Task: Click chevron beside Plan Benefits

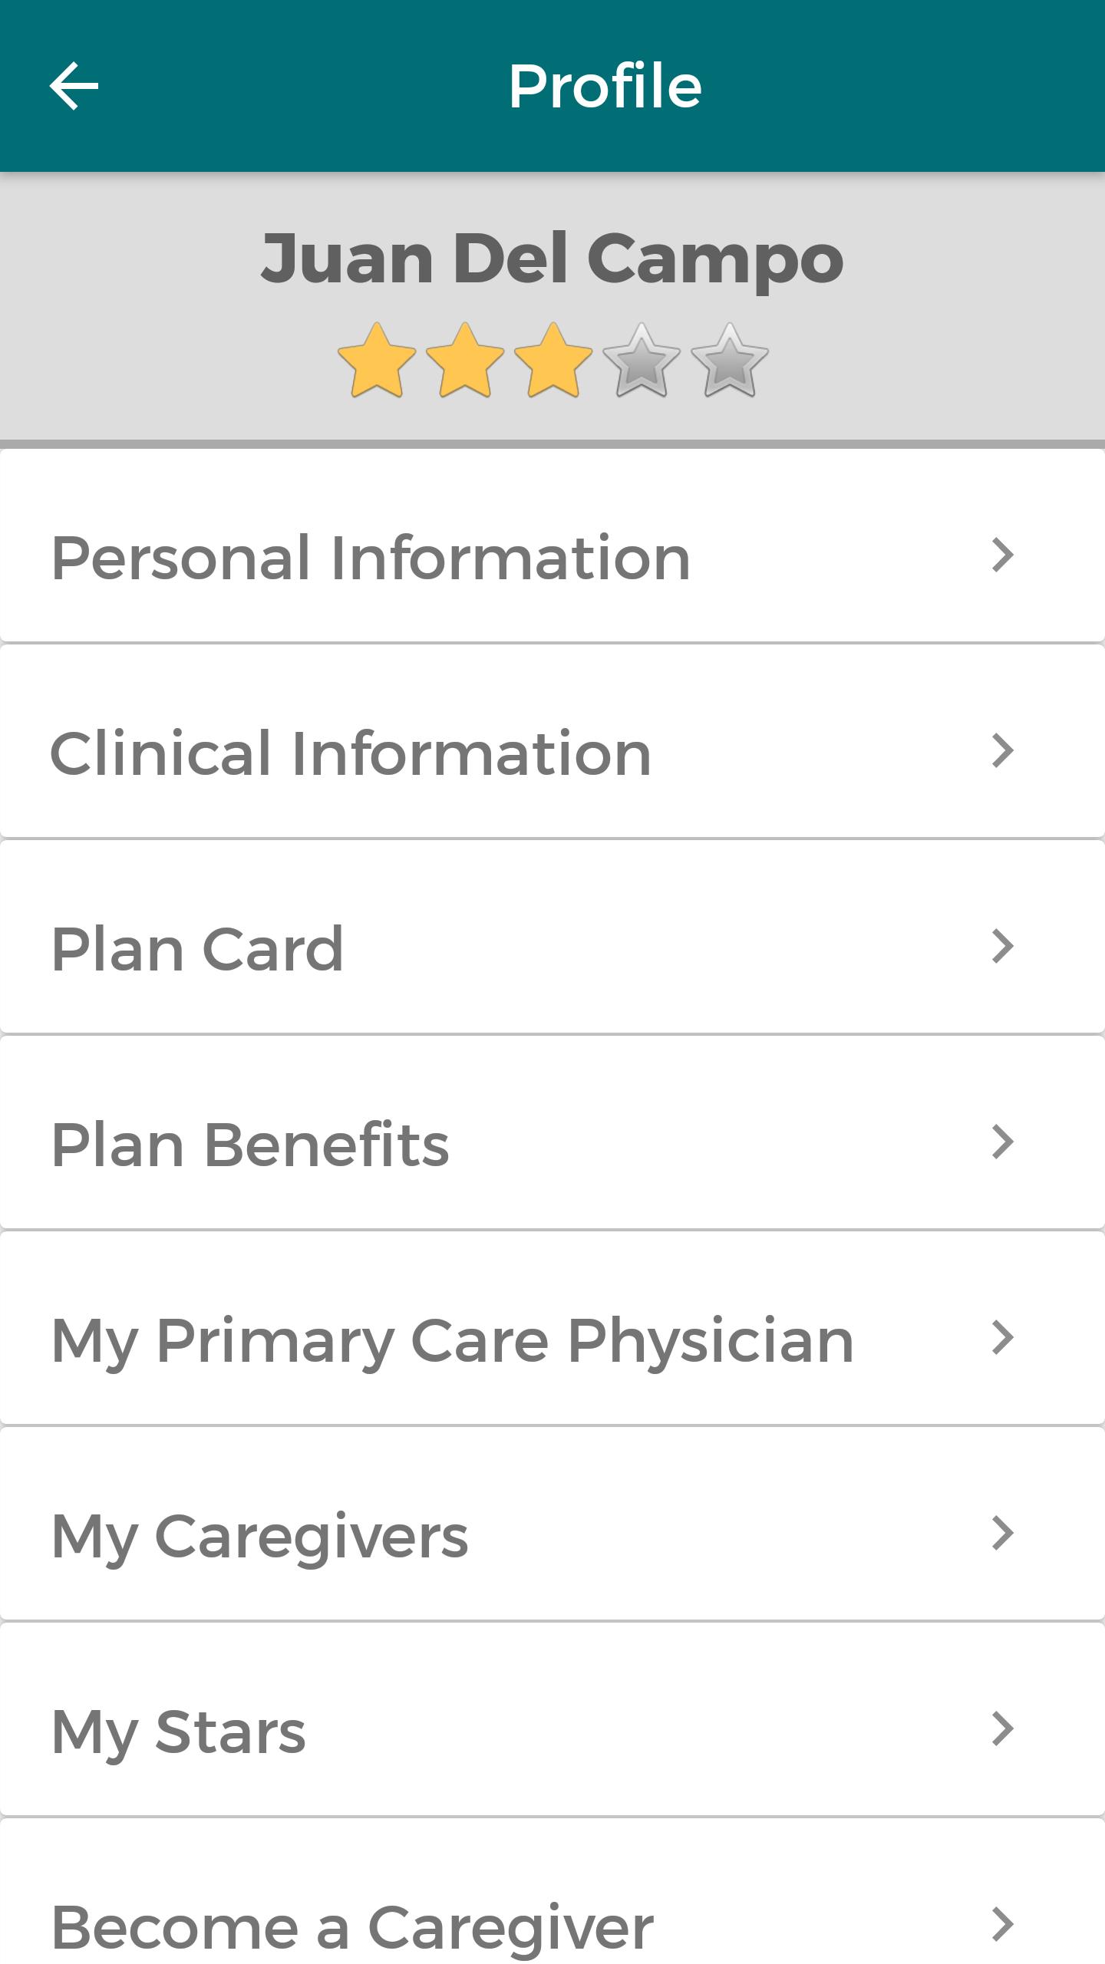Action: coord(1002,1142)
